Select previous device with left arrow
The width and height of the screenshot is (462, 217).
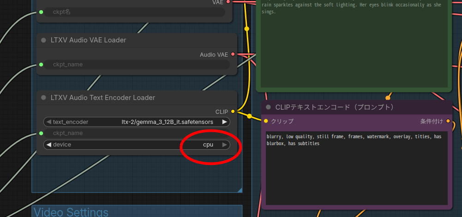coord(48,145)
